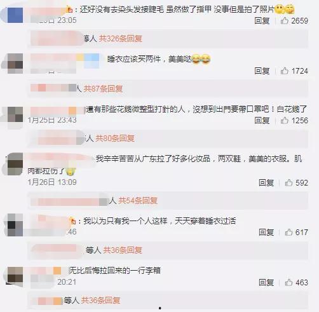This screenshot has width=319, height=312.
Task: Like the suitcase comment with 463 likes
Action: click(x=288, y=282)
